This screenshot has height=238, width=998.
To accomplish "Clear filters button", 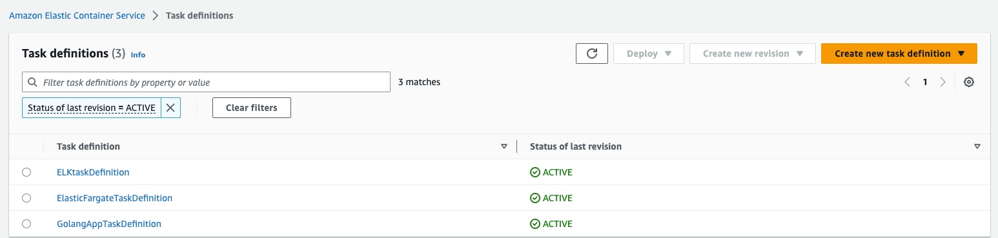I will pyautogui.click(x=252, y=108).
